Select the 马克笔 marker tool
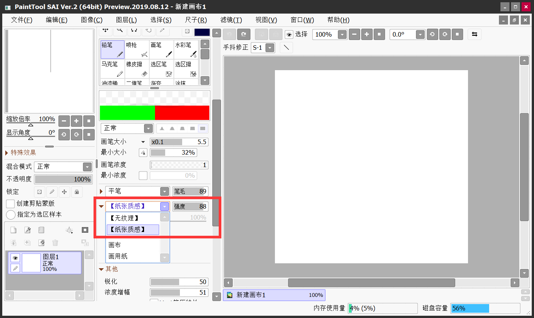Screen dimensions: 534x318 112,69
